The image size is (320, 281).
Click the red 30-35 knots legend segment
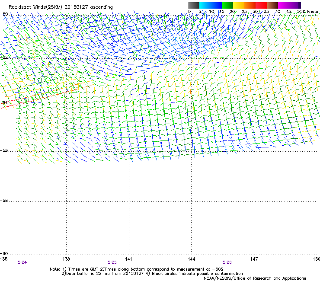click(x=261, y=5)
